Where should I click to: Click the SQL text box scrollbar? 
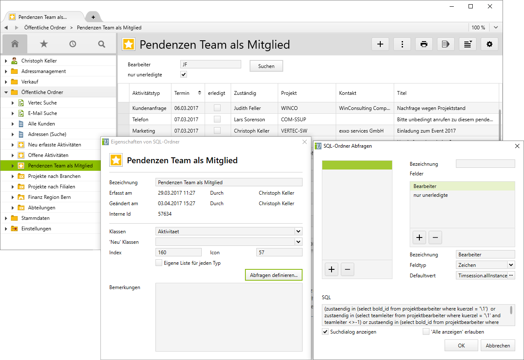coord(511,310)
